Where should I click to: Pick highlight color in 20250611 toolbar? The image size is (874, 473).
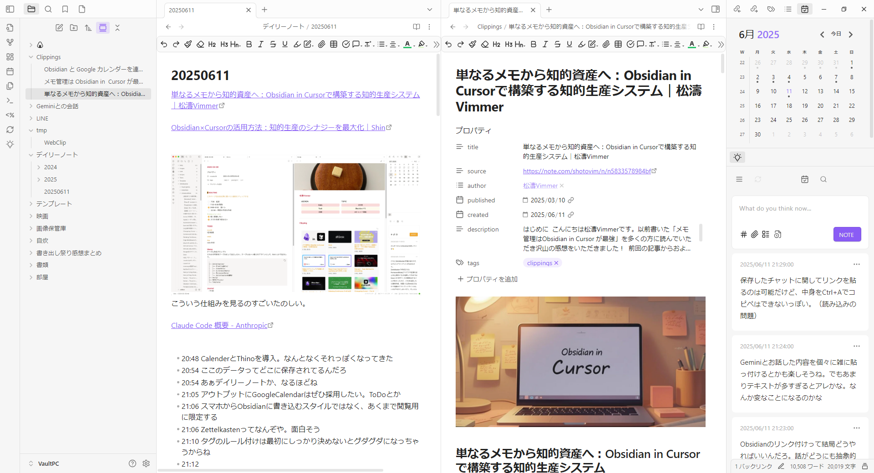[x=422, y=44]
